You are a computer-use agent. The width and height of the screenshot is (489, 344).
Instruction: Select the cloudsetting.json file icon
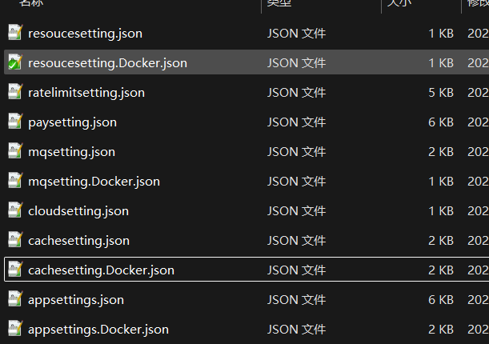[x=15, y=210]
